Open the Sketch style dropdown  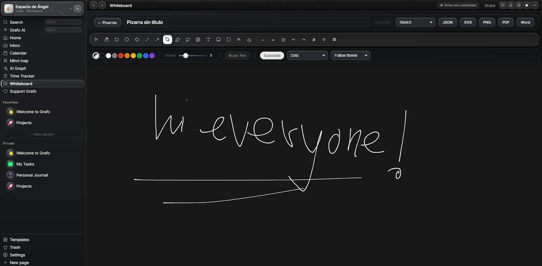click(416, 22)
